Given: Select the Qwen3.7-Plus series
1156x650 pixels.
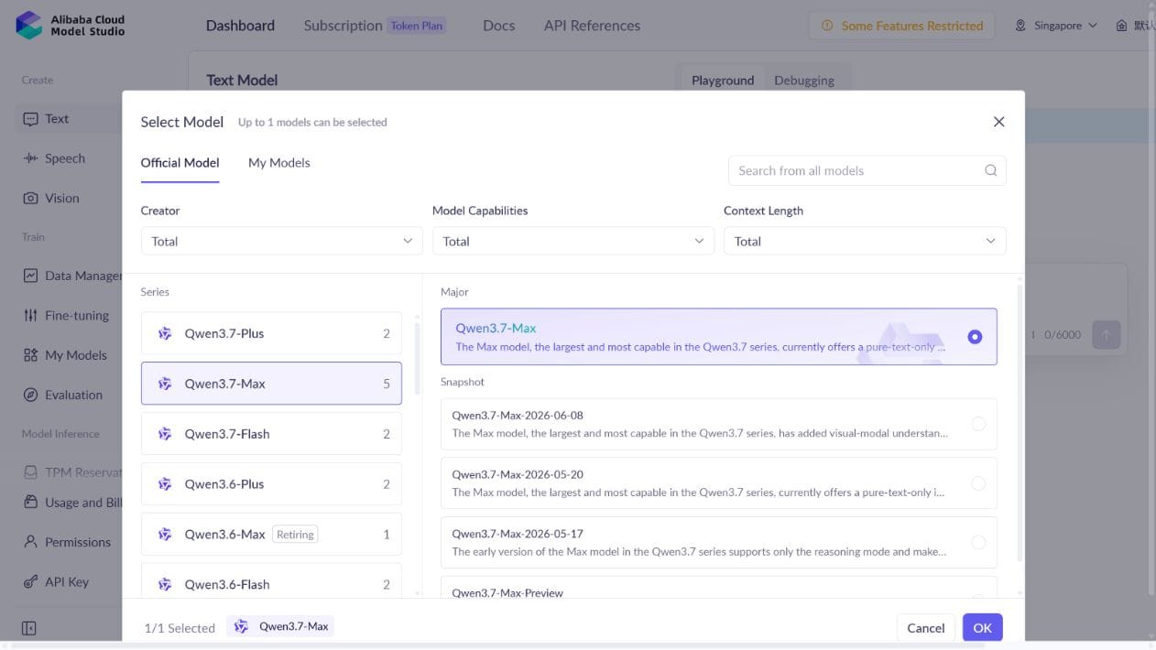Looking at the screenshot, I should tap(271, 333).
